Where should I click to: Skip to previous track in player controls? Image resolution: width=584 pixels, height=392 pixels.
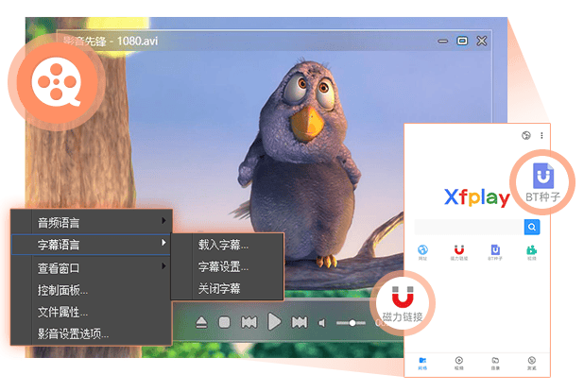coord(249,322)
